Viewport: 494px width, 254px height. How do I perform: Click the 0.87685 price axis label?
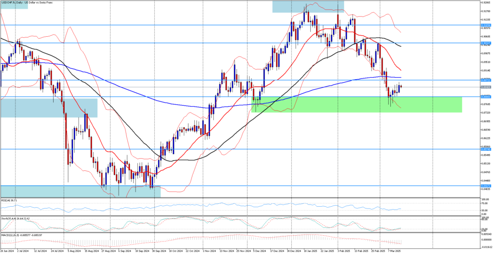(485, 104)
